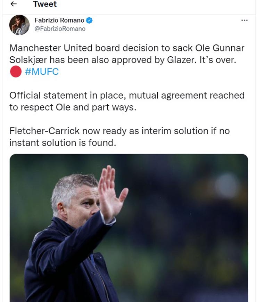Viewport: 257px width, 302px height.
Task: Click the "Tweet" header title
Action: click(x=45, y=5)
